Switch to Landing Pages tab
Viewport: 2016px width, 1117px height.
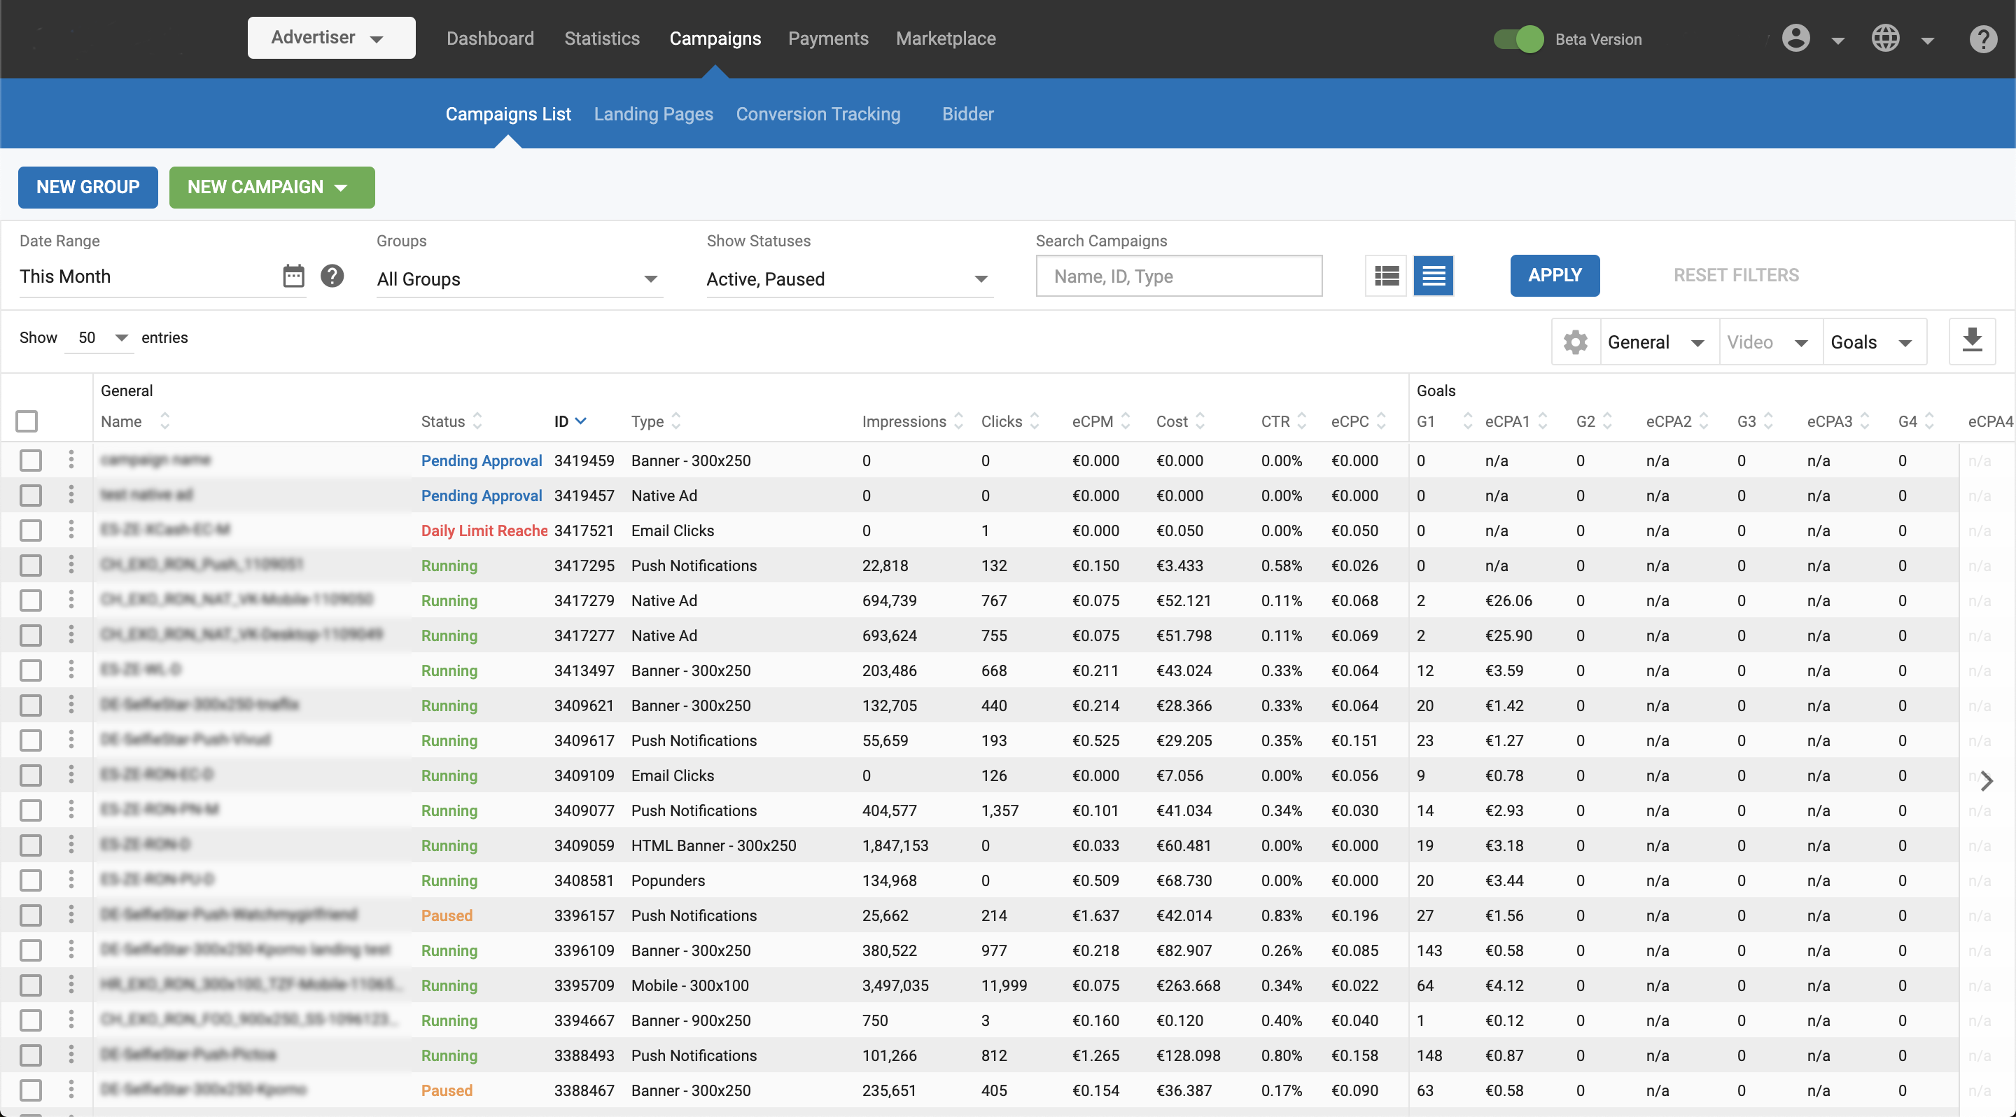653,113
